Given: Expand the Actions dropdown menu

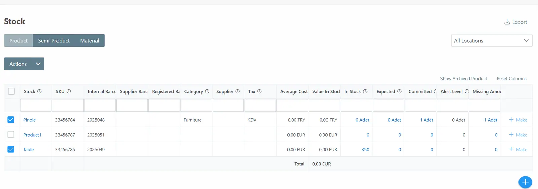Looking at the screenshot, I should pos(24,64).
